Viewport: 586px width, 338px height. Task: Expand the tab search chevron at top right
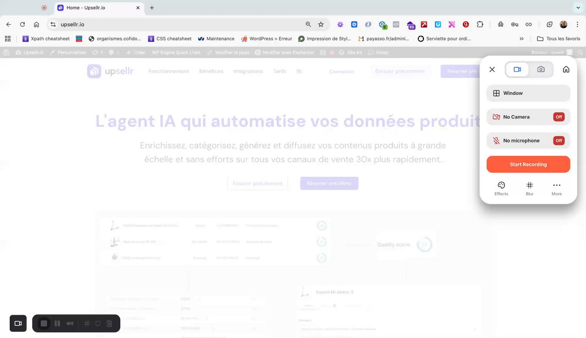pos(578,8)
